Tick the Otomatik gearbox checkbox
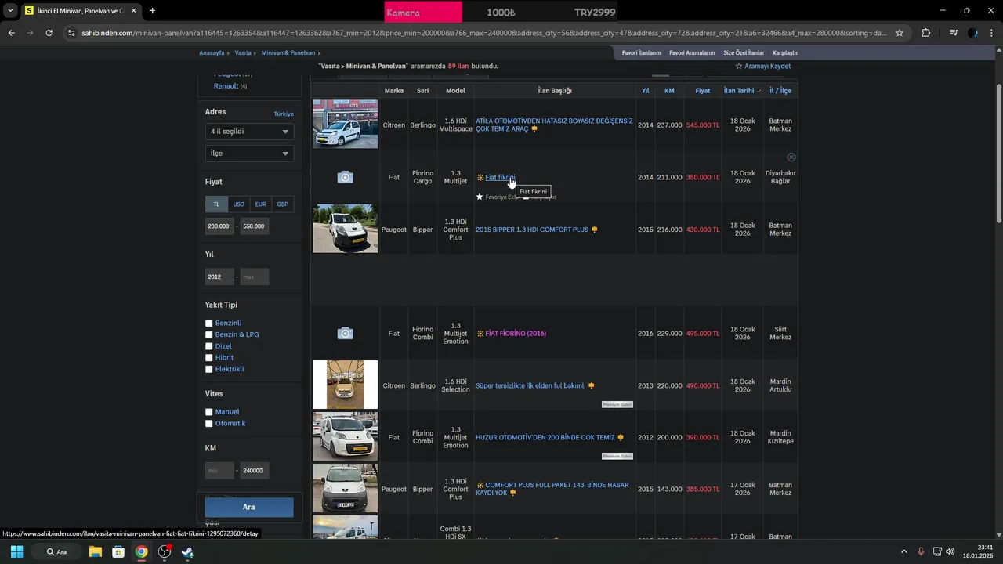This screenshot has height=564, width=1003. coord(209,424)
